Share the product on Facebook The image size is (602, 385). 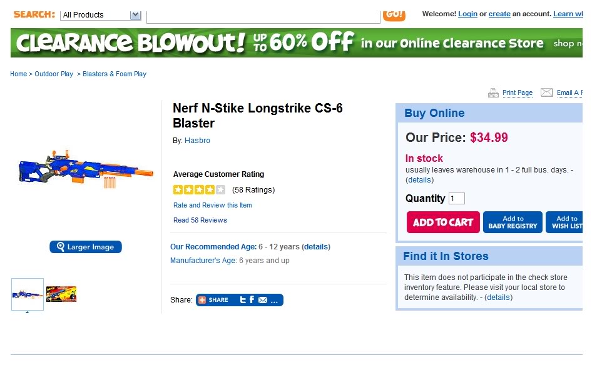pyautogui.click(x=252, y=300)
